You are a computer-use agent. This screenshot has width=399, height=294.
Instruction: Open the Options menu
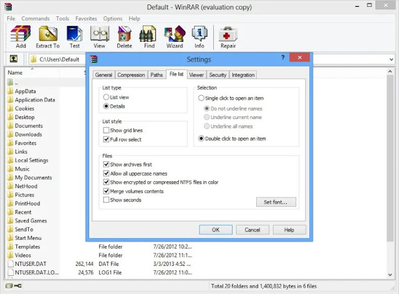[x=113, y=19]
